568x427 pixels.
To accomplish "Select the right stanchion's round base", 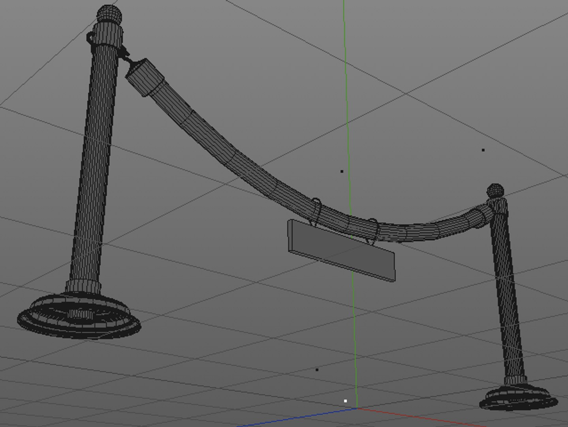I will pyautogui.click(x=518, y=397).
